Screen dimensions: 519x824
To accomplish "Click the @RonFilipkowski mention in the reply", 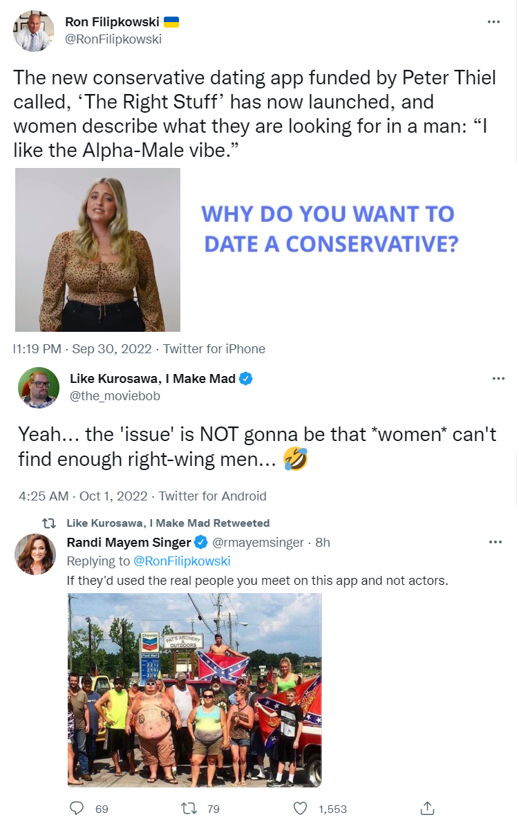I will click(x=182, y=561).
